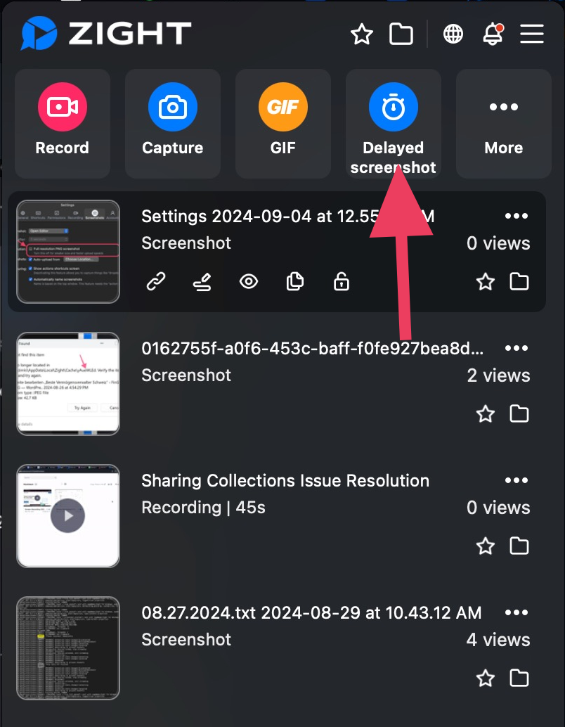The height and width of the screenshot is (727, 565).
Task: Toggle the lock on Settings screenshot
Action: pyautogui.click(x=342, y=281)
